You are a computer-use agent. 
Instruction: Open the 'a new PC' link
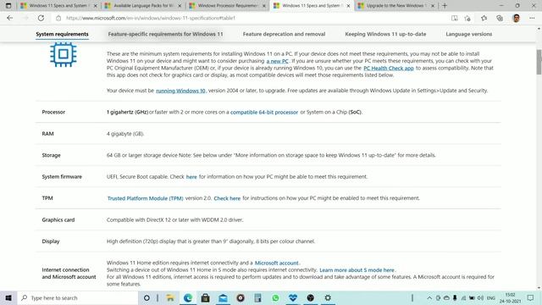tap(277, 61)
